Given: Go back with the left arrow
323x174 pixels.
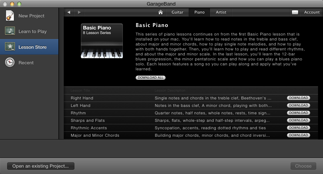Looking at the screenshot, I should [x=69, y=12].
